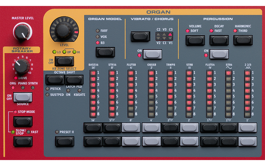Toggle the KB Zone Select on/off button

64,61
